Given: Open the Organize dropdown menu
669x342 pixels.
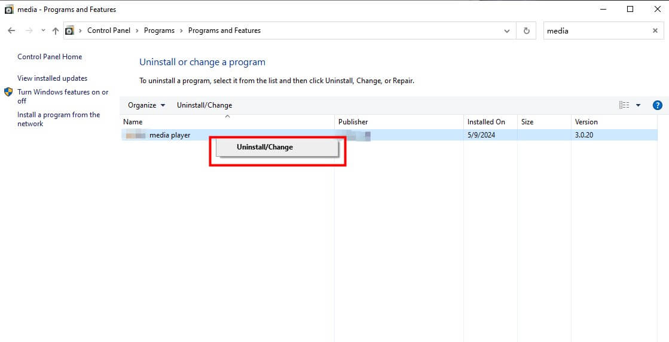Looking at the screenshot, I should point(146,105).
